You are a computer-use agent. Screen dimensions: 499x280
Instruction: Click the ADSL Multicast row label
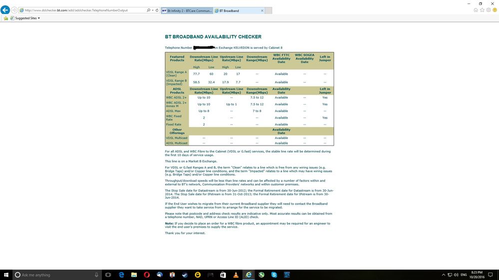(177, 143)
